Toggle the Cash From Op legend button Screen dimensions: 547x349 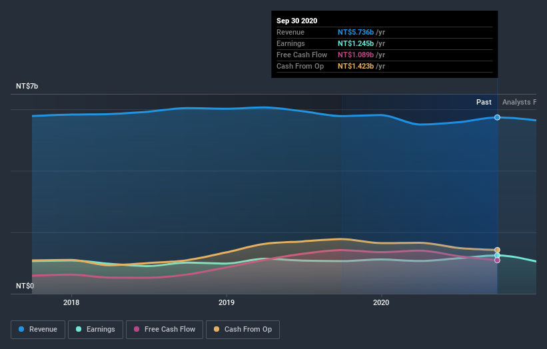tap(243, 330)
